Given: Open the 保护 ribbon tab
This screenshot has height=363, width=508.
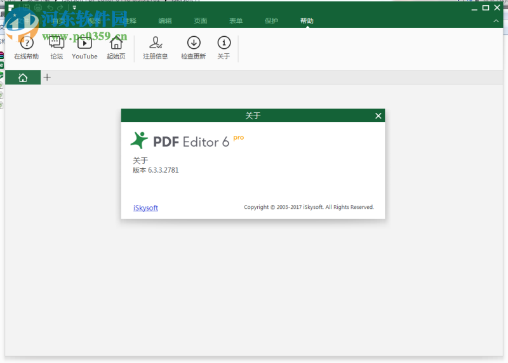Looking at the screenshot, I should pos(271,21).
